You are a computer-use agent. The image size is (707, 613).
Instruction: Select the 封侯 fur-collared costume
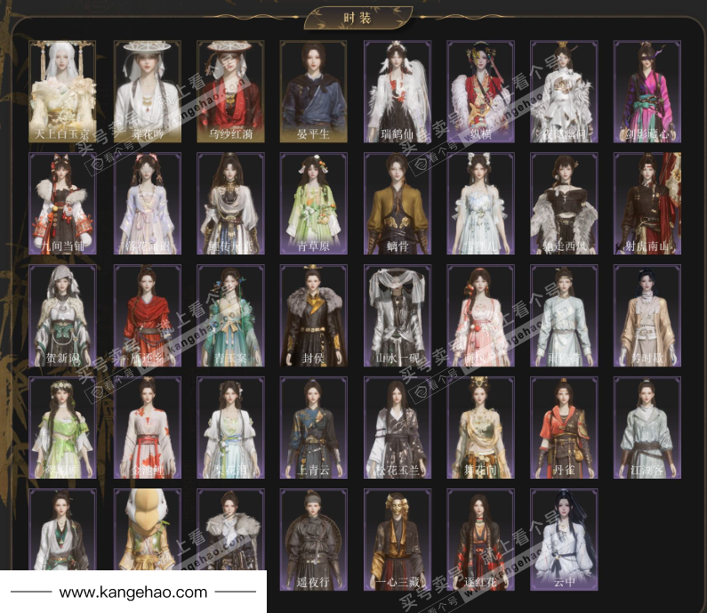[313, 316]
